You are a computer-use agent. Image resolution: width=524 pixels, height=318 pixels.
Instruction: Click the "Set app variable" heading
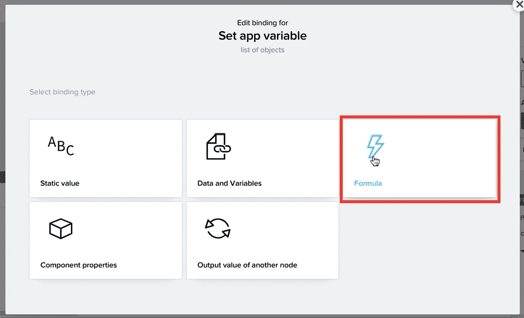[x=263, y=35]
